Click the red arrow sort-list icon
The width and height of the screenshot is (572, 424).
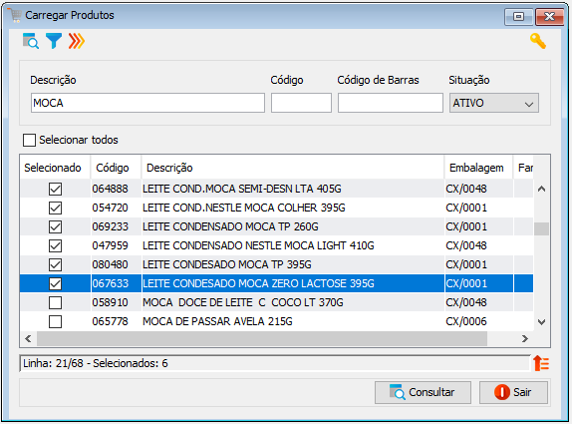click(541, 363)
